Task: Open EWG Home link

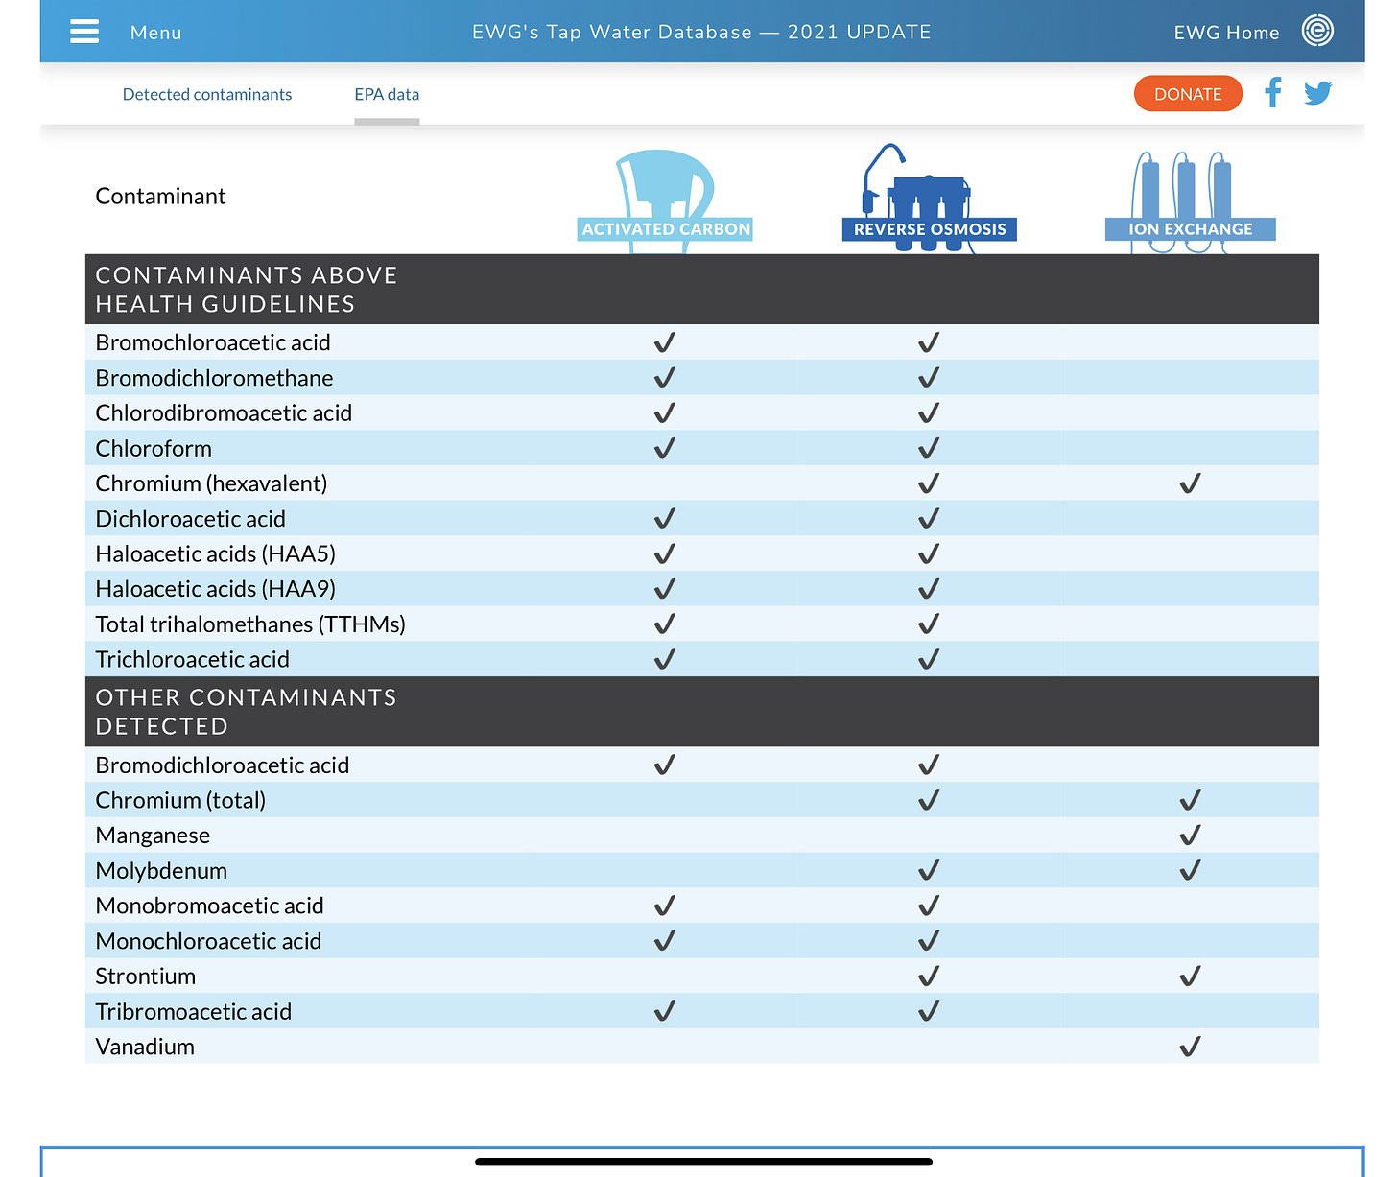Action: (1226, 33)
